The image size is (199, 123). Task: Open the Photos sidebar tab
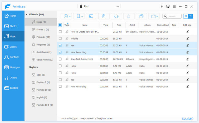pyautogui.click(x=13, y=26)
